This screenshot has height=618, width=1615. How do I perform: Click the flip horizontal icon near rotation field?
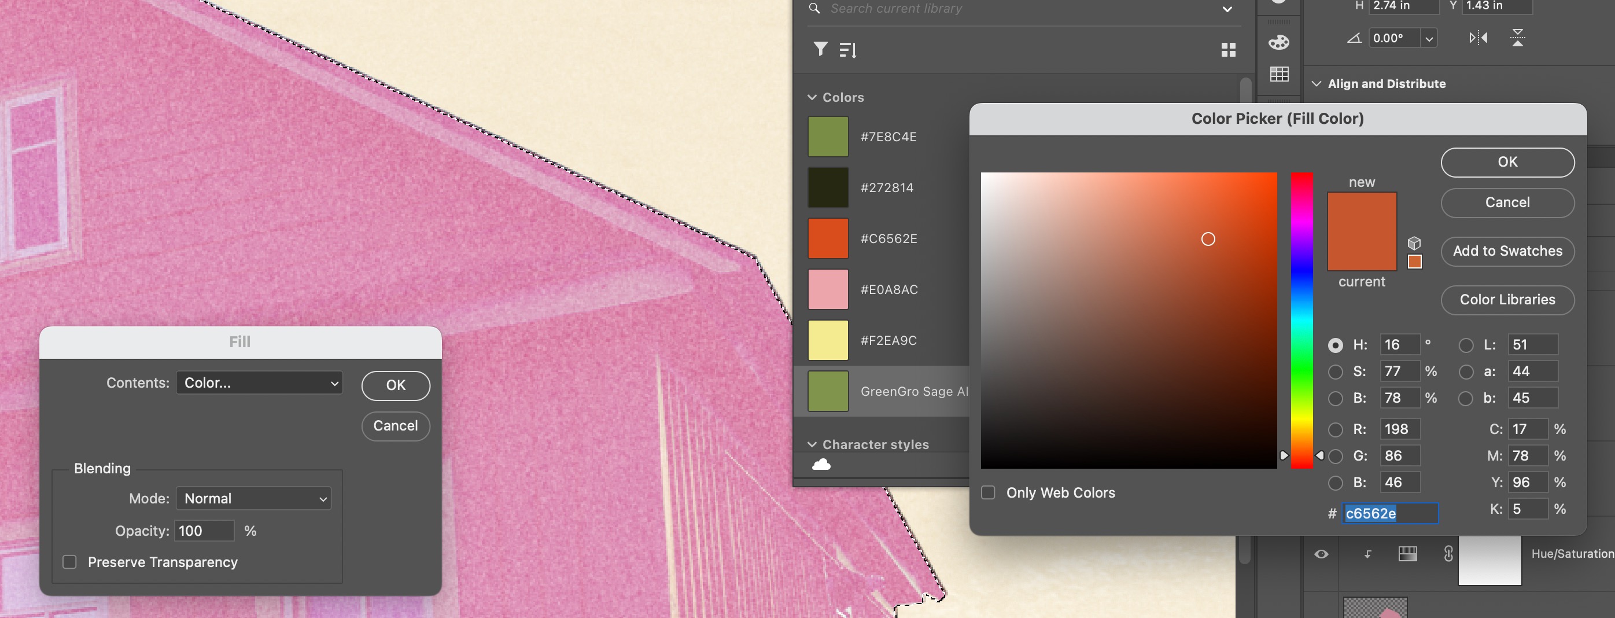(x=1480, y=38)
